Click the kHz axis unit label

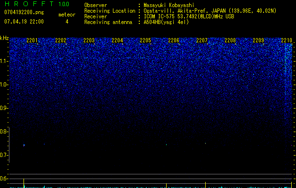(4, 38)
